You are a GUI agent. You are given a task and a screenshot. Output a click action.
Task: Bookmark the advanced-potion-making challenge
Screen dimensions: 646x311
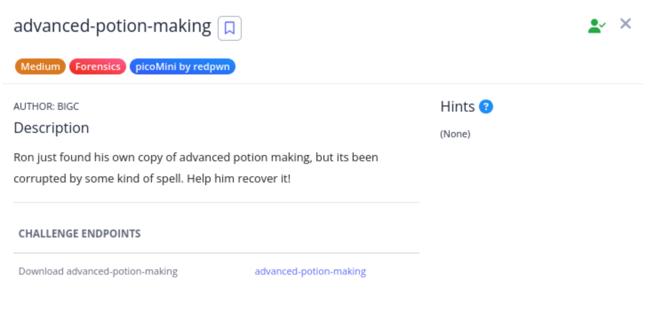pyautogui.click(x=229, y=28)
